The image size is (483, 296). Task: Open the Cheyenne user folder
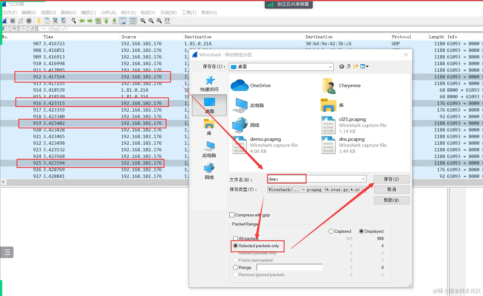point(341,86)
